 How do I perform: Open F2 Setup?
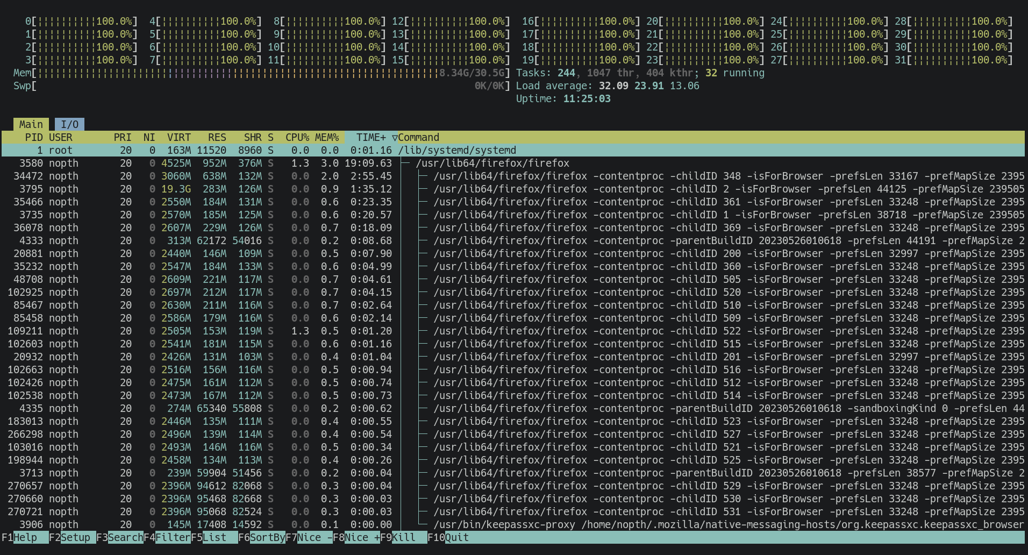click(x=72, y=537)
